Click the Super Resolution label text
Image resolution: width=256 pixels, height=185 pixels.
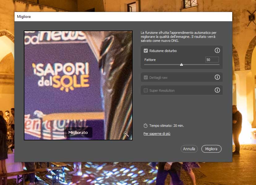click(x=162, y=90)
